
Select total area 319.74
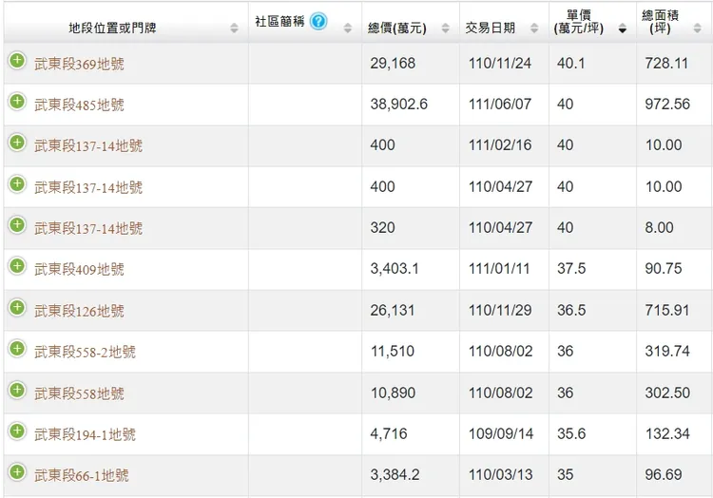[667, 352]
